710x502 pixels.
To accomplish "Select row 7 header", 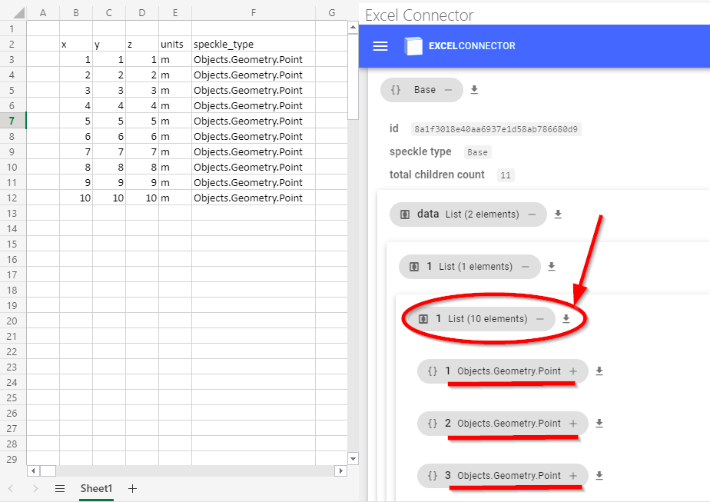I will pyautogui.click(x=12, y=121).
